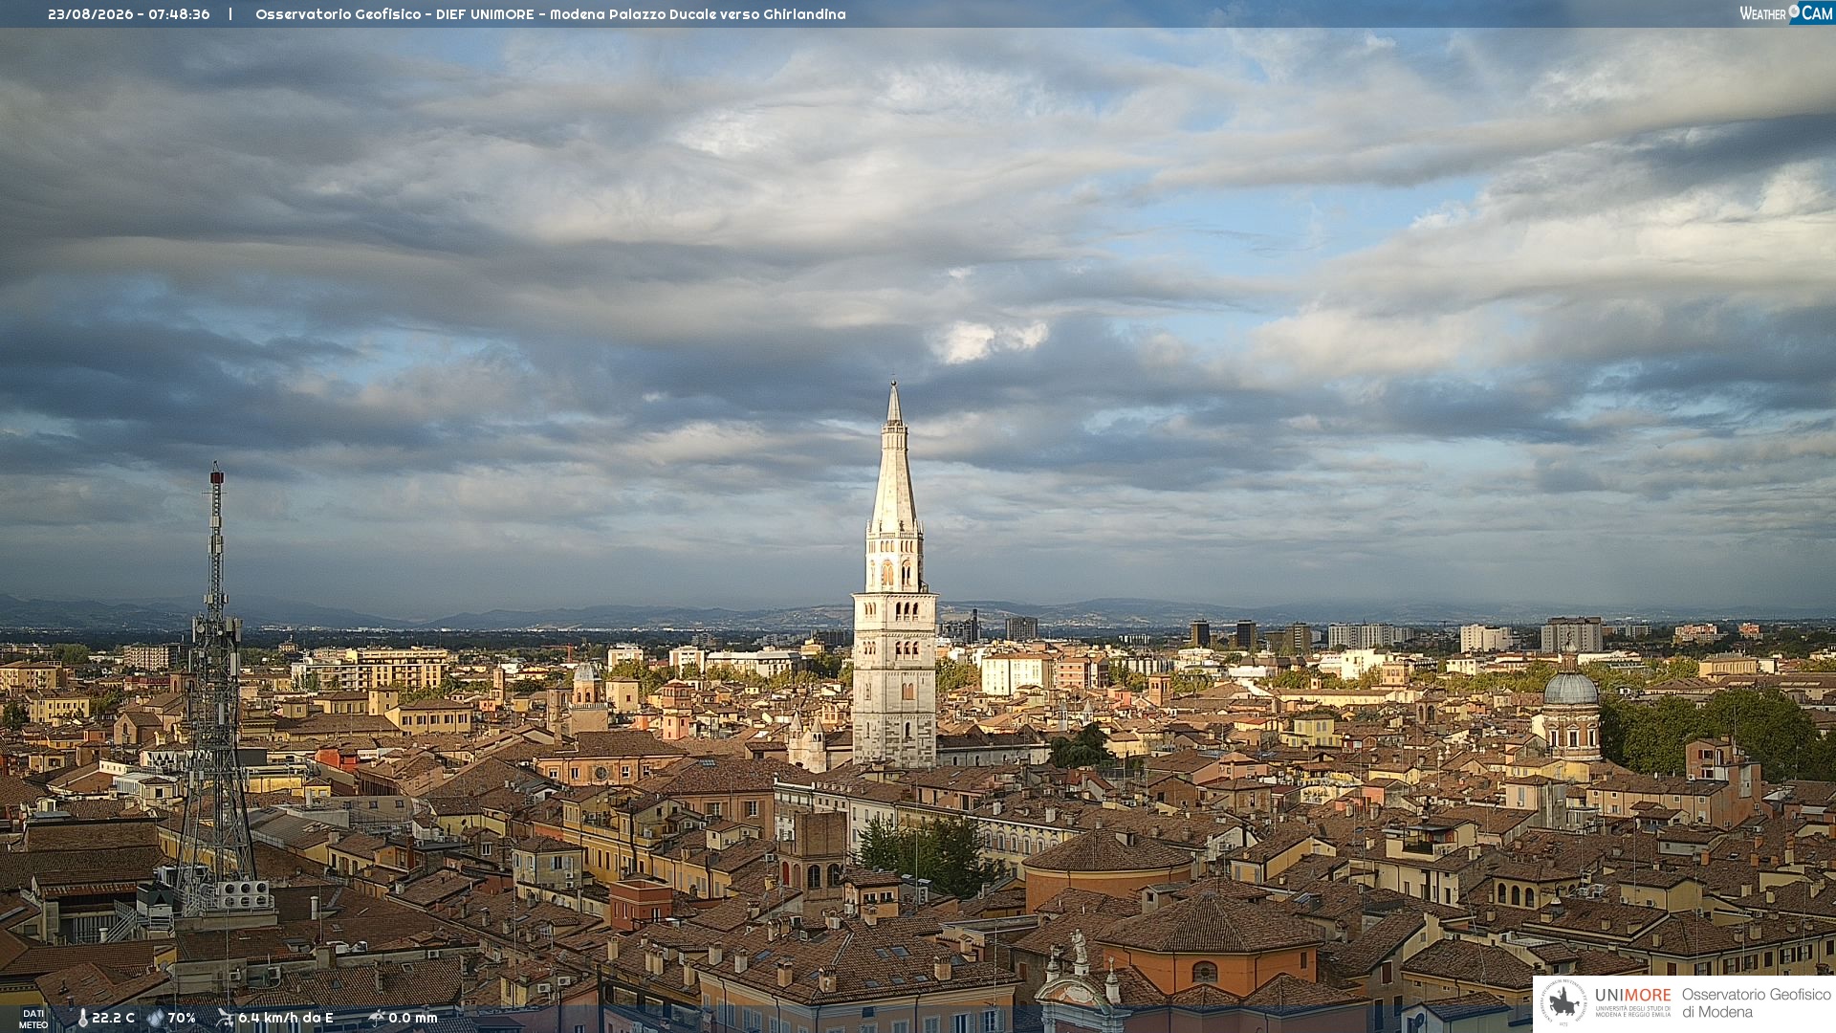Click the rain umbrella precipitation icon

coord(376,1018)
